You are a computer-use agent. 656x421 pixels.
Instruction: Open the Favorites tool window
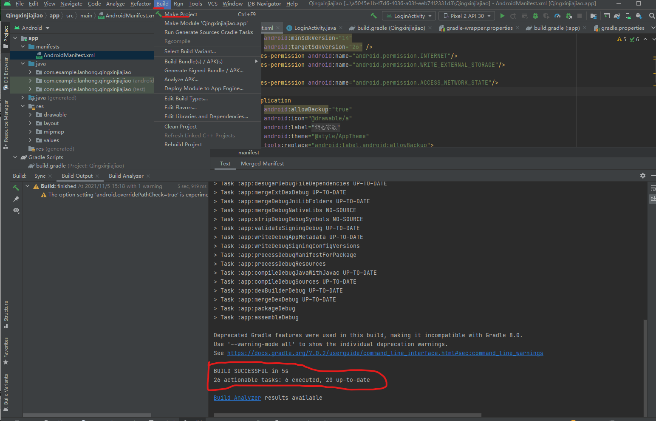[x=6, y=351]
